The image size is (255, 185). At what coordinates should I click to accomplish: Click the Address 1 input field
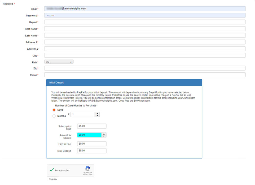click(144, 42)
